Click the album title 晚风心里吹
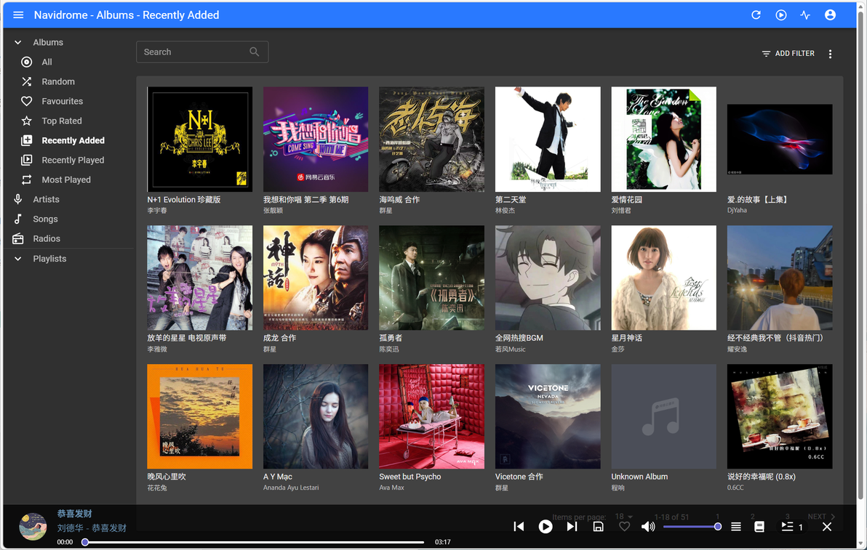 tap(167, 477)
